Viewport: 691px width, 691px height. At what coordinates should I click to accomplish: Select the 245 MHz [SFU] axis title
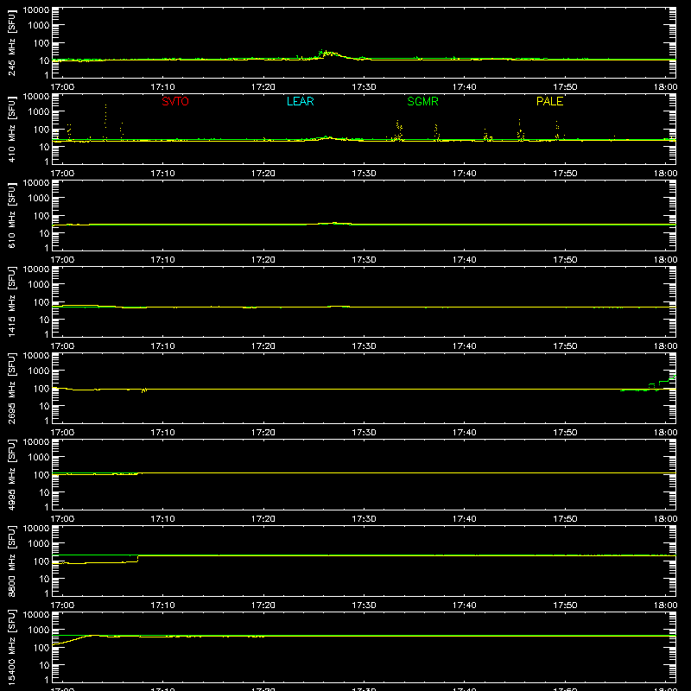pos(11,43)
